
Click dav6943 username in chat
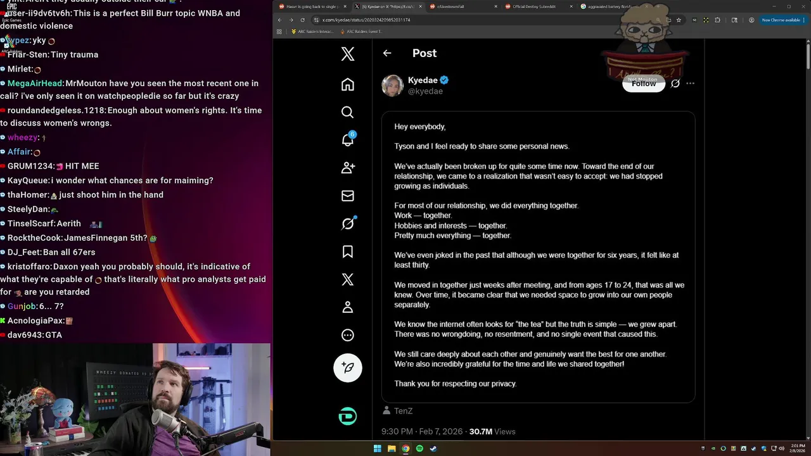[x=25, y=335]
